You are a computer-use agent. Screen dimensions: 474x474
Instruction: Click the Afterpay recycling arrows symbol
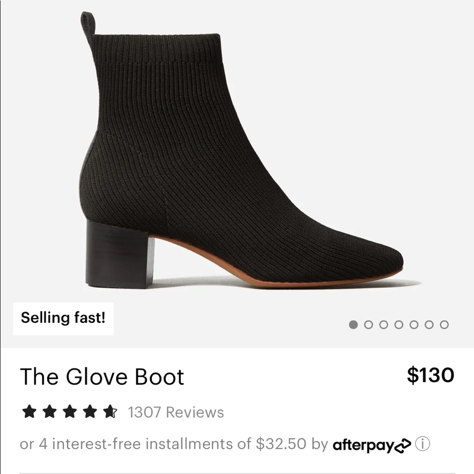coord(401,446)
